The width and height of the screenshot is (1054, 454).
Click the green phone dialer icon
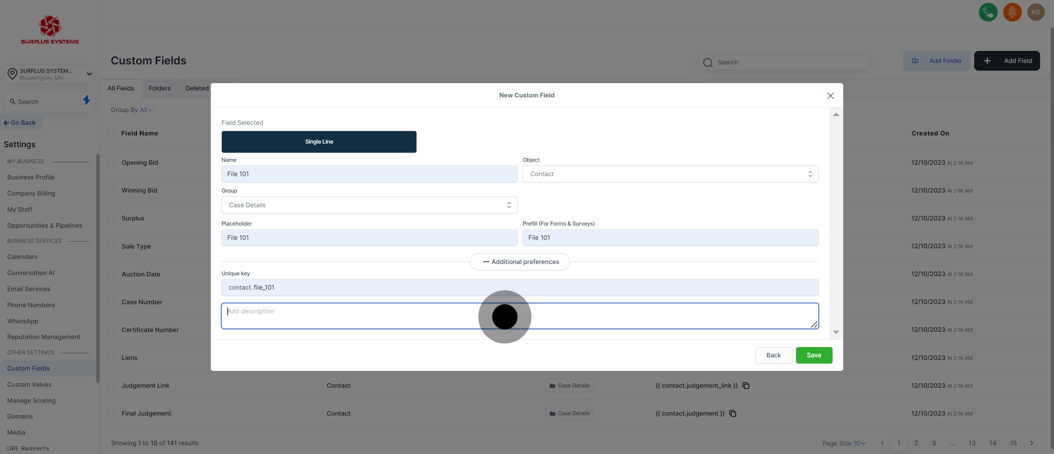click(988, 12)
